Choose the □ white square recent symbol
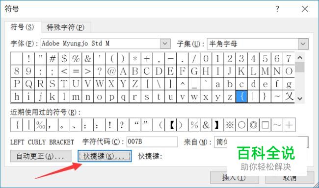319x188 pixels. 265,125
